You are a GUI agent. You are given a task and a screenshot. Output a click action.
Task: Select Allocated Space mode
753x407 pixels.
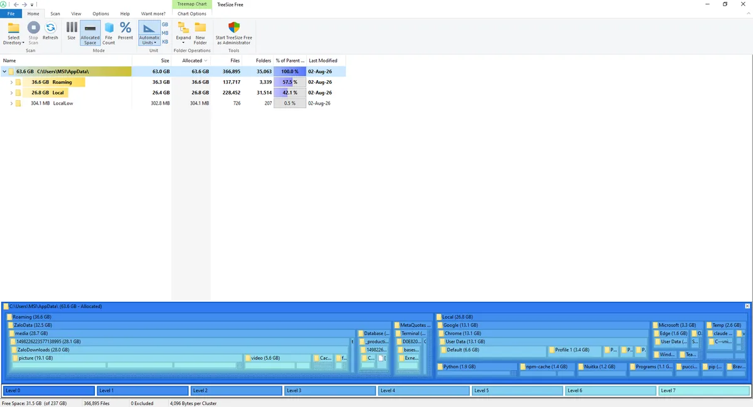click(x=90, y=33)
